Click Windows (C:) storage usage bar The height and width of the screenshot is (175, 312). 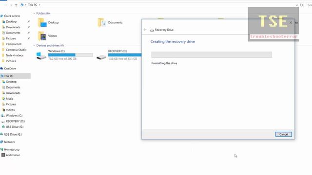[70, 55]
